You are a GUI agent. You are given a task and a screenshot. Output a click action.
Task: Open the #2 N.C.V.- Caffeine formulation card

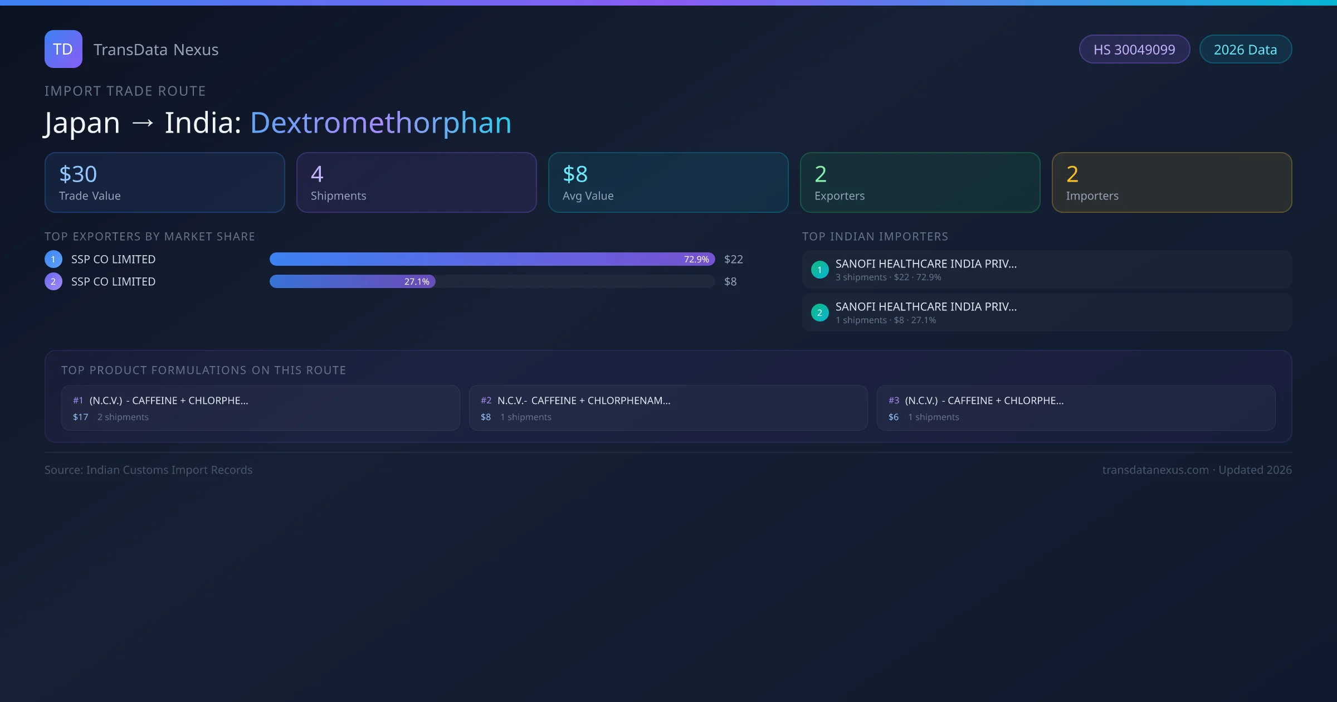point(668,408)
